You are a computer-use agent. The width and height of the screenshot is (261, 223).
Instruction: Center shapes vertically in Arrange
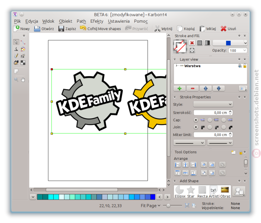coord(185,173)
